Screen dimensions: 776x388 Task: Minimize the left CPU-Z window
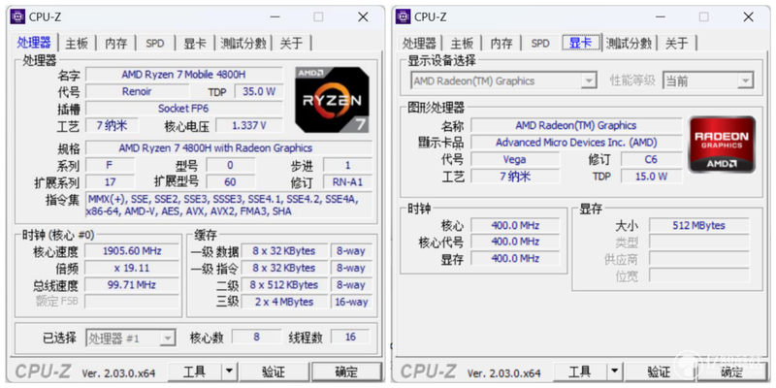(x=275, y=17)
